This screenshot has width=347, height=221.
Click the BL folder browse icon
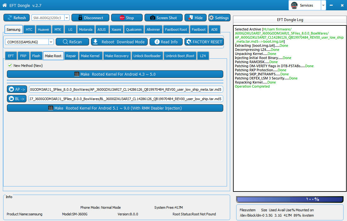click(x=11, y=99)
